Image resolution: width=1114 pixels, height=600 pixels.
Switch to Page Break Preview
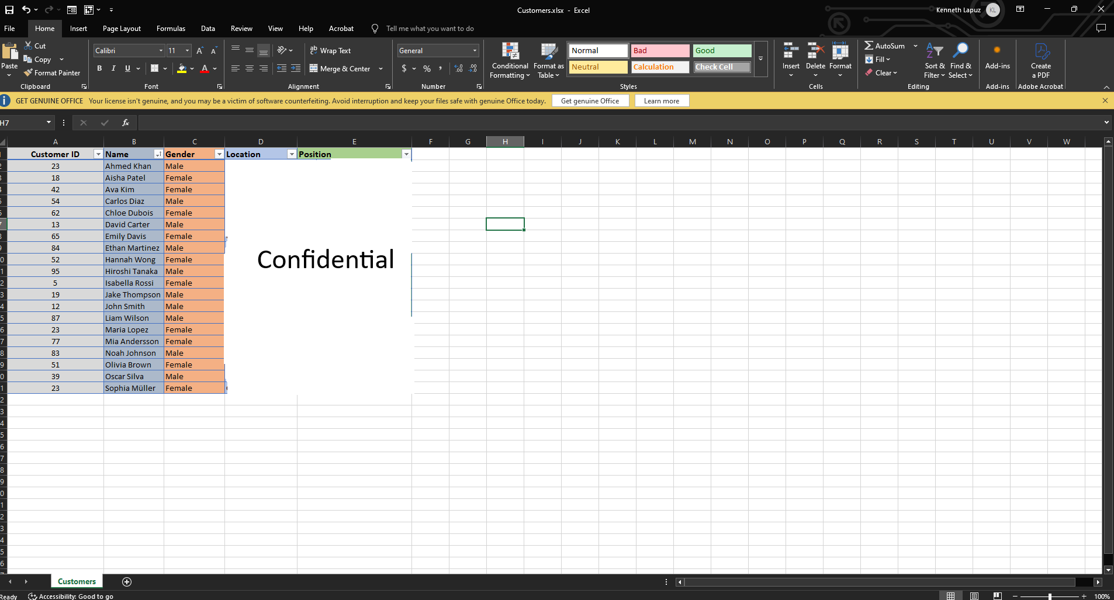(x=998, y=596)
